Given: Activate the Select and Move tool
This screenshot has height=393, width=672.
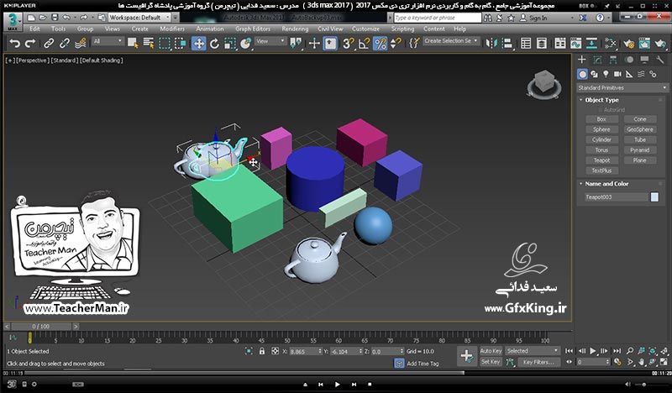Looking at the screenshot, I should (x=199, y=44).
